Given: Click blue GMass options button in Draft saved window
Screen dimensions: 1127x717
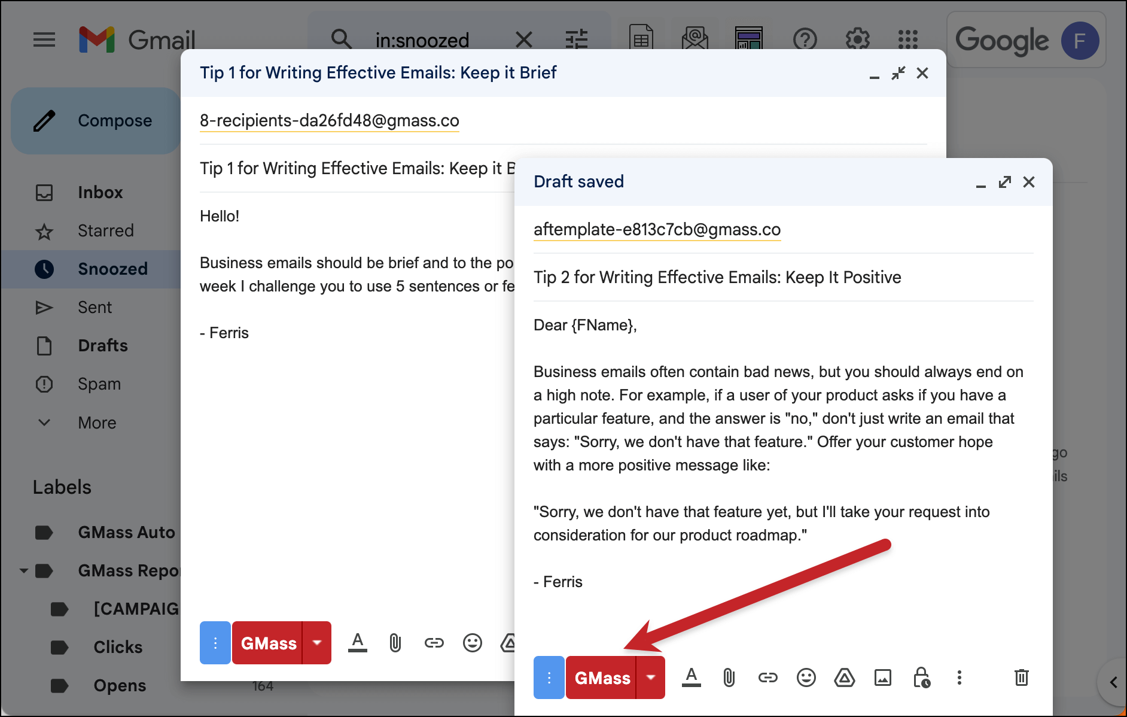Looking at the screenshot, I should pos(549,677).
